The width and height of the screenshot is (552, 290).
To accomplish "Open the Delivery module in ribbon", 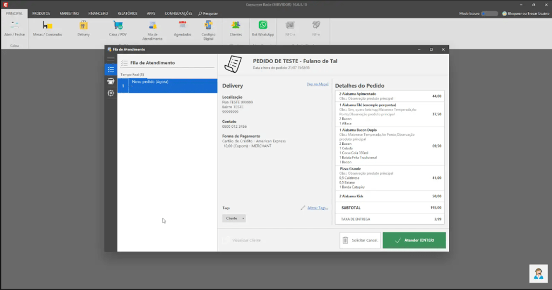I will pos(84,29).
